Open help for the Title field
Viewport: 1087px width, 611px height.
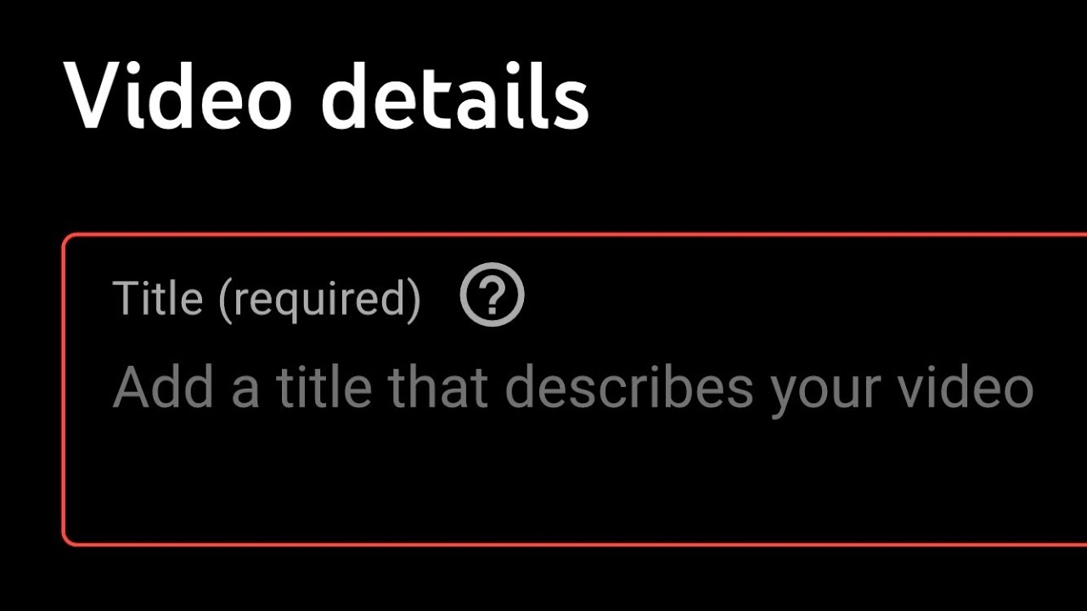(492, 295)
